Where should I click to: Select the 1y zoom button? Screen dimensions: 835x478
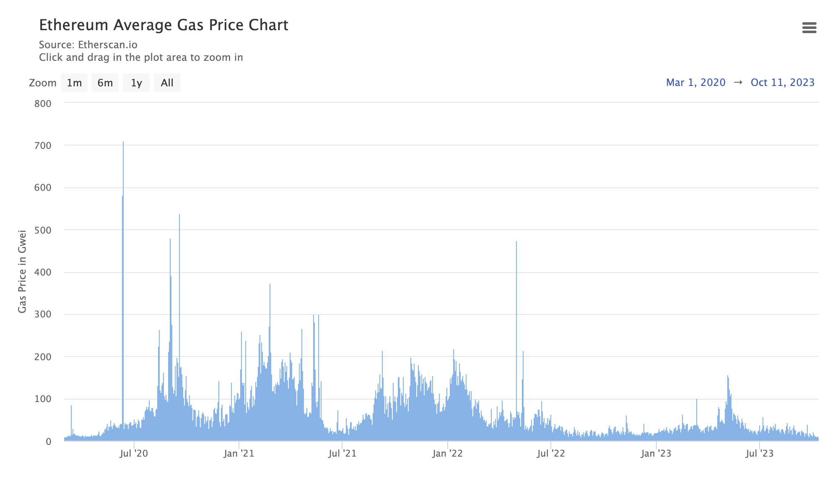[136, 83]
